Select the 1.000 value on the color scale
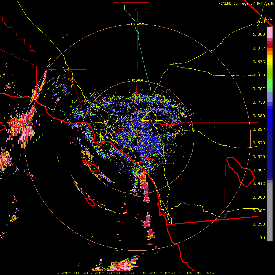 (259, 34)
